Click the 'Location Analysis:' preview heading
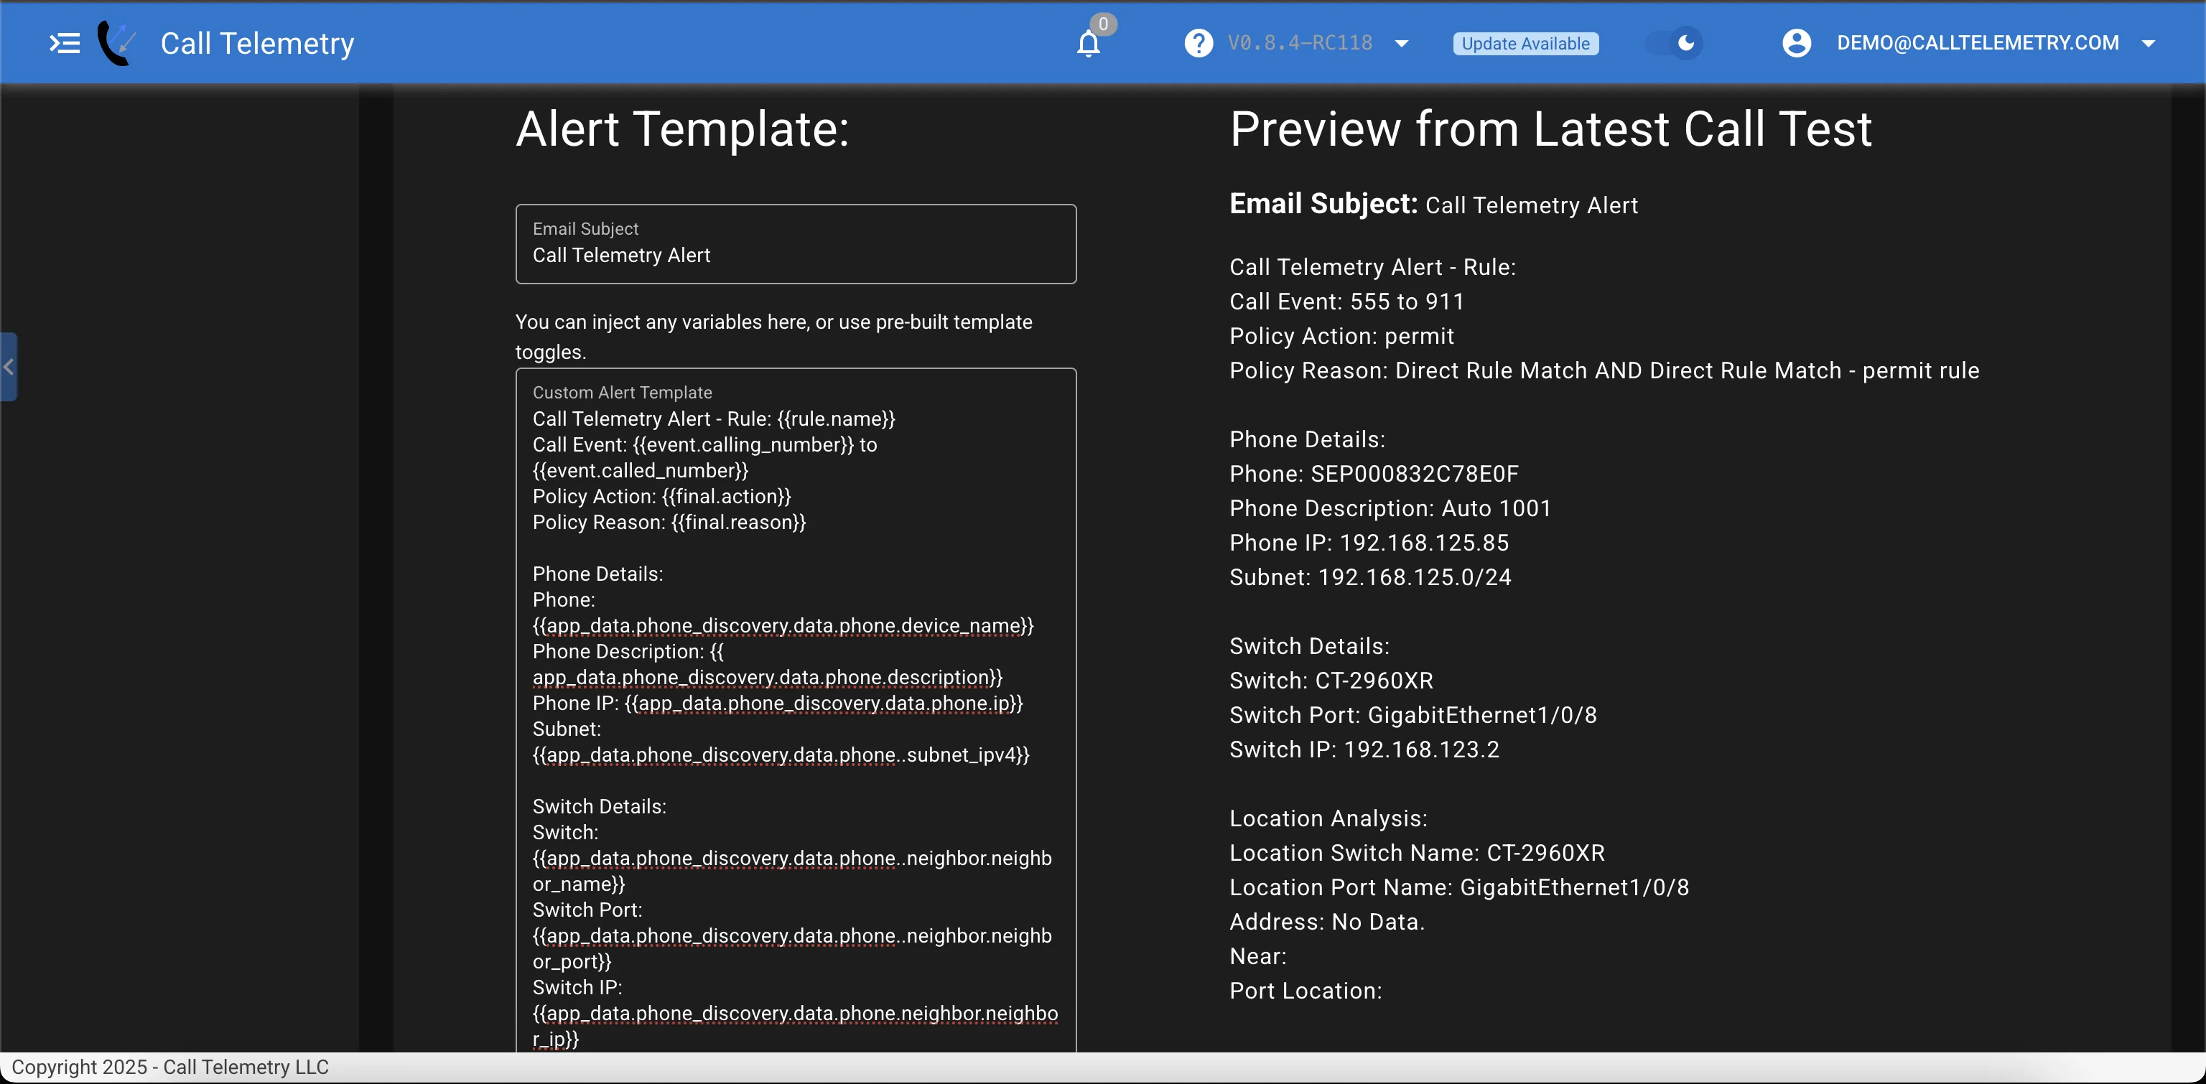 point(1328,818)
